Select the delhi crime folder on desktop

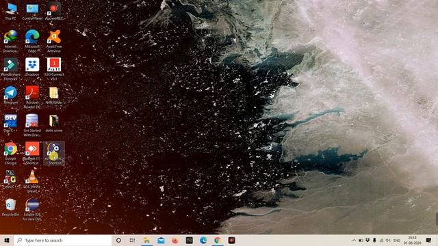54,123
